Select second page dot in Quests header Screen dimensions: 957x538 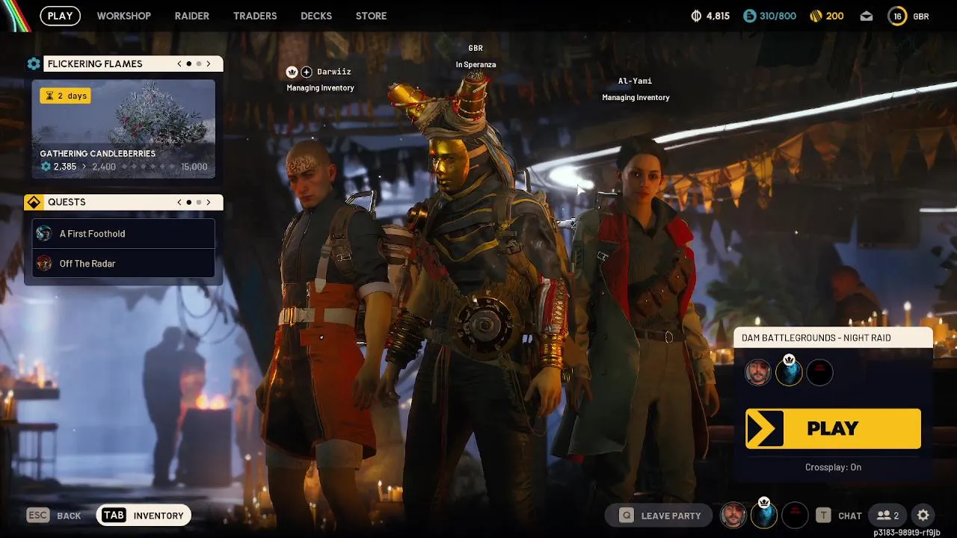pyautogui.click(x=199, y=202)
